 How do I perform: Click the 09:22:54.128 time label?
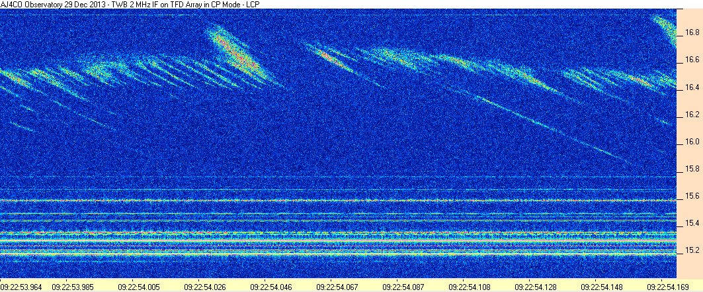535,285
